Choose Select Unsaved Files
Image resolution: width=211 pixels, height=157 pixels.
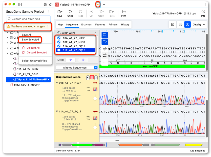pos(34,61)
